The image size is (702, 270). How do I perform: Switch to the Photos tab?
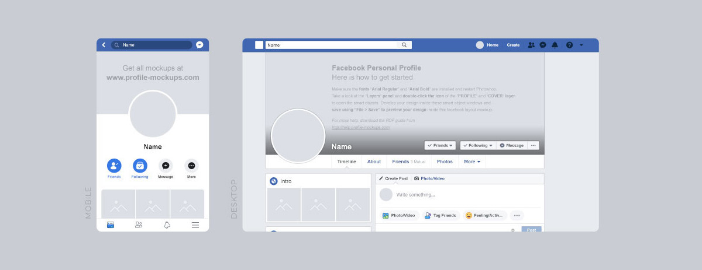(x=445, y=162)
